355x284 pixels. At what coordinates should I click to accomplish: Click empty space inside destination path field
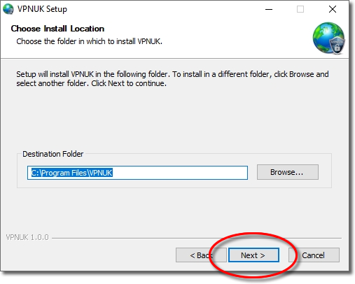click(x=180, y=173)
